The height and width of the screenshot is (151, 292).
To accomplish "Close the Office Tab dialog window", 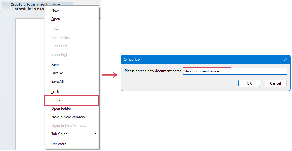I will click(286, 60).
